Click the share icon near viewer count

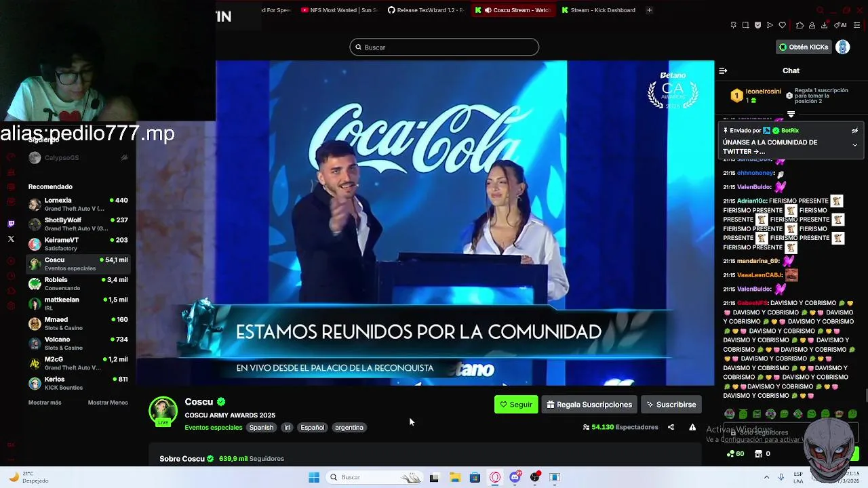pyautogui.click(x=671, y=427)
